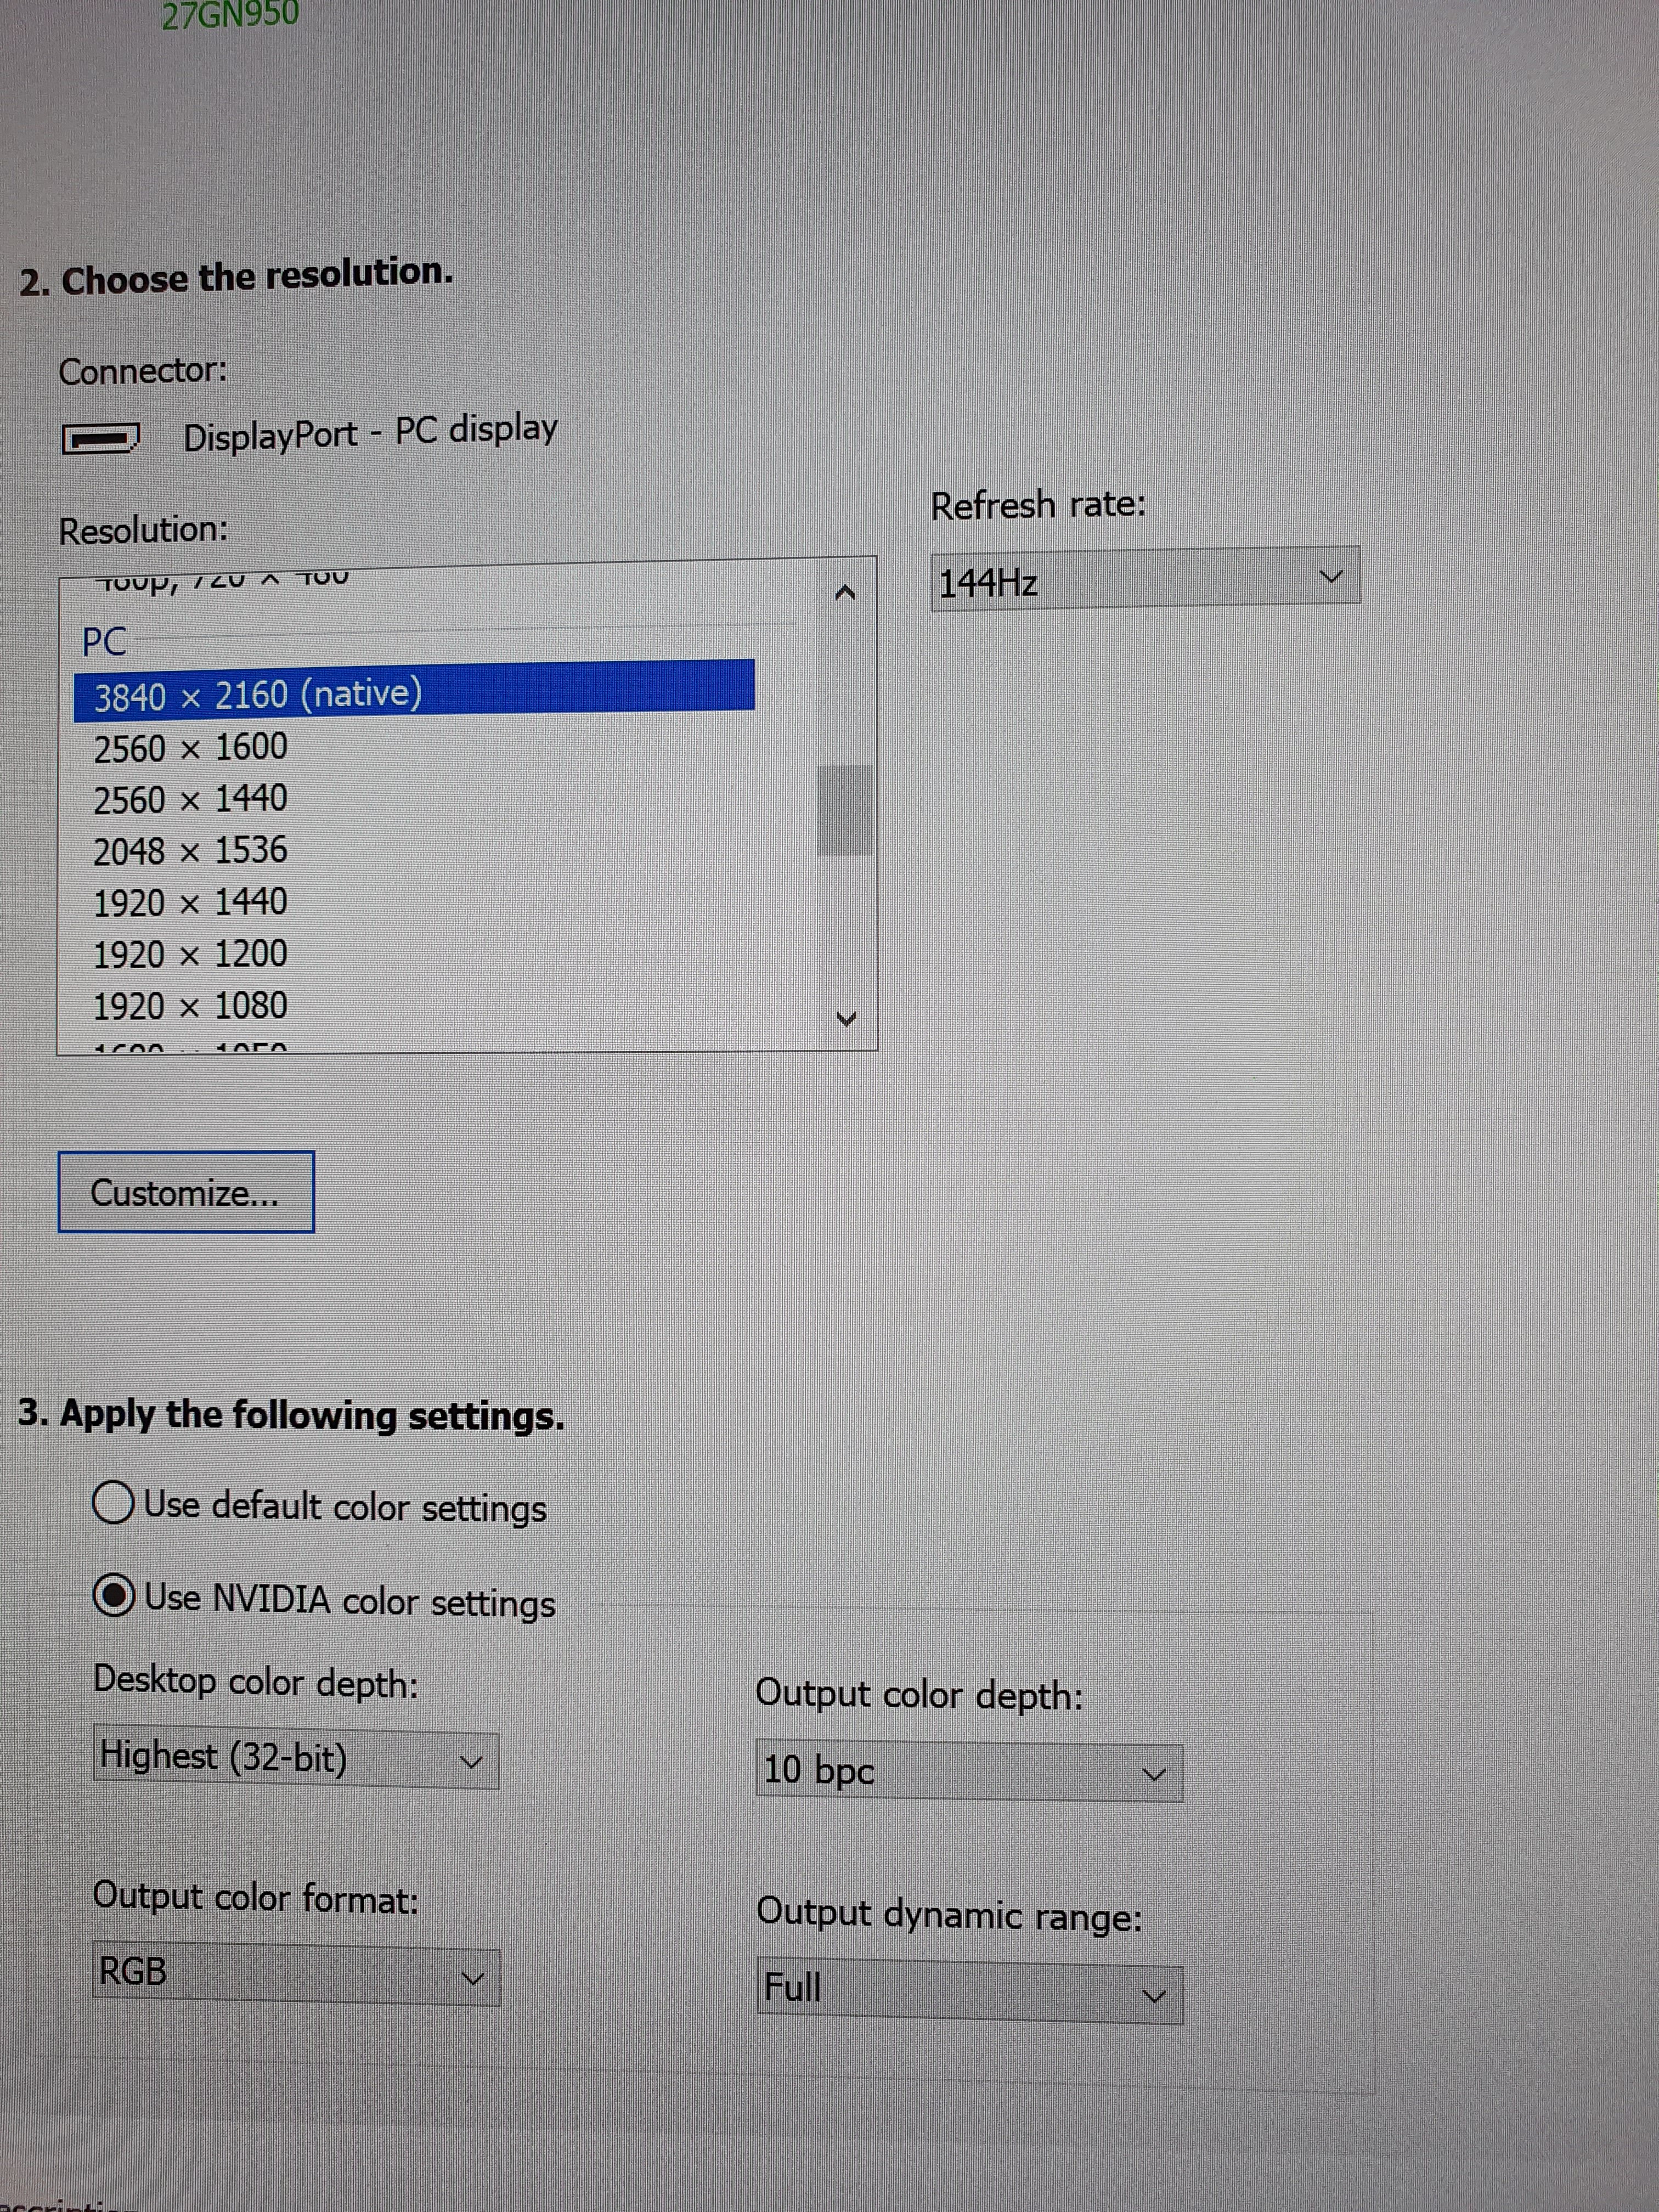Select 1920 × 1080 resolution
Image resolution: width=1659 pixels, height=2212 pixels.
[x=191, y=1006]
